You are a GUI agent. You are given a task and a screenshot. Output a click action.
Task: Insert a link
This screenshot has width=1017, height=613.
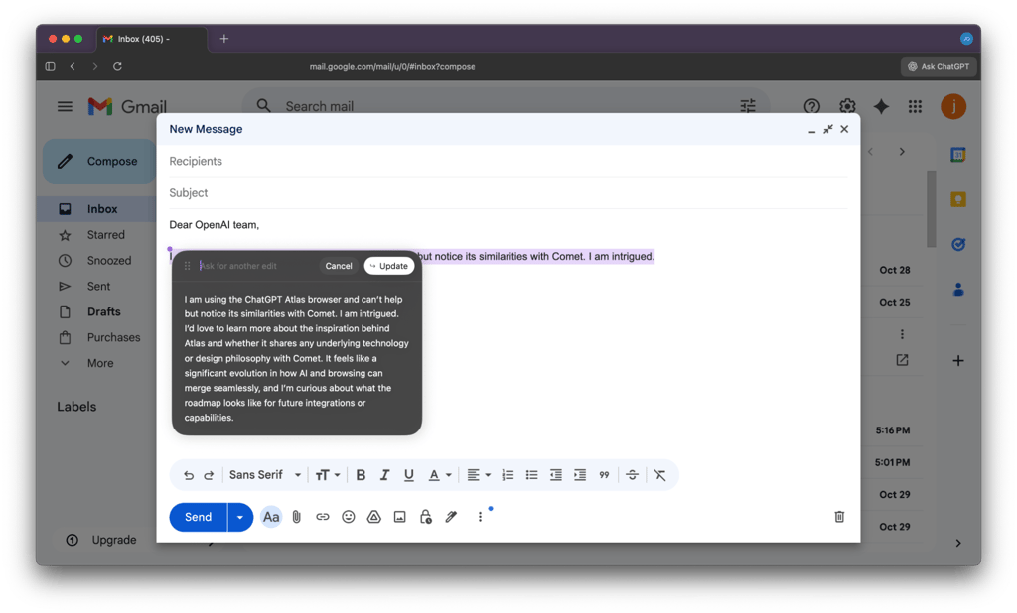click(x=323, y=517)
